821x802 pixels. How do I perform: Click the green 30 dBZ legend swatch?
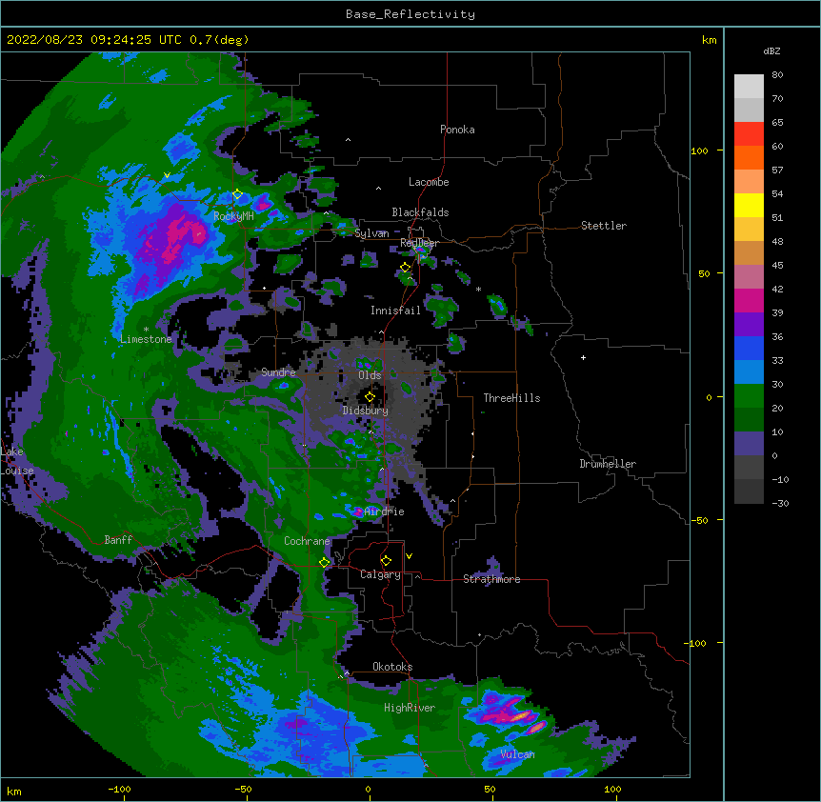(749, 396)
